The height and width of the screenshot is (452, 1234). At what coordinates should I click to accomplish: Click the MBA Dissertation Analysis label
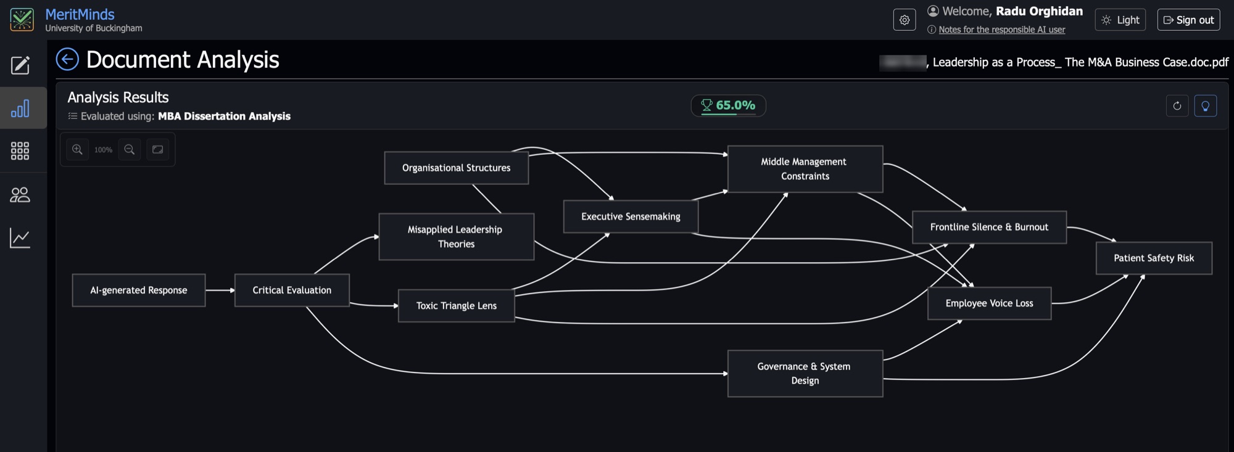[x=224, y=116]
